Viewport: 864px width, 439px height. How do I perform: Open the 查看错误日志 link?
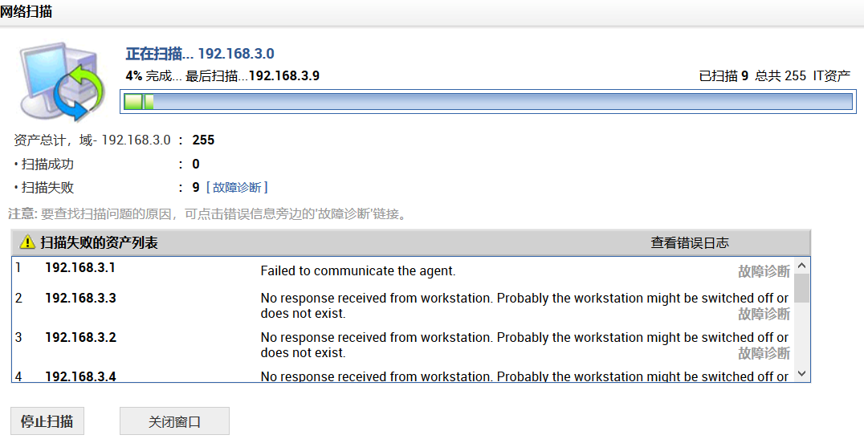tap(689, 242)
